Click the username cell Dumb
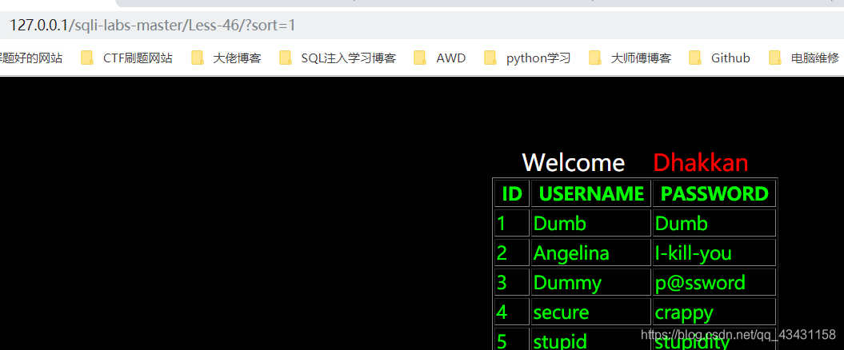 pos(591,223)
